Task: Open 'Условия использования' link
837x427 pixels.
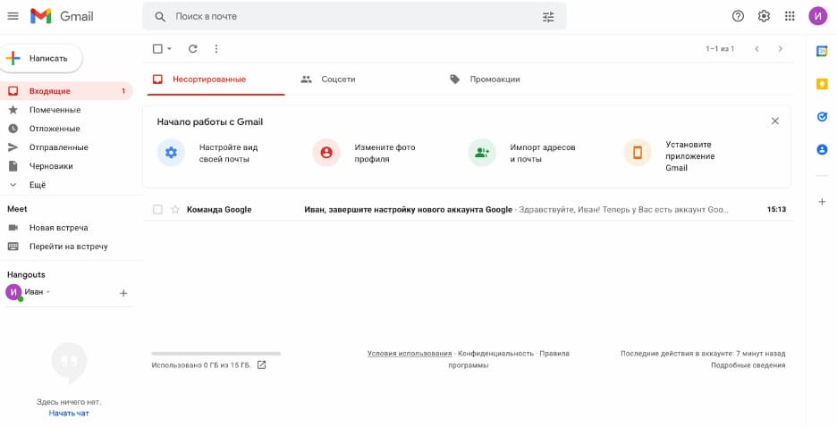Action: (410, 354)
